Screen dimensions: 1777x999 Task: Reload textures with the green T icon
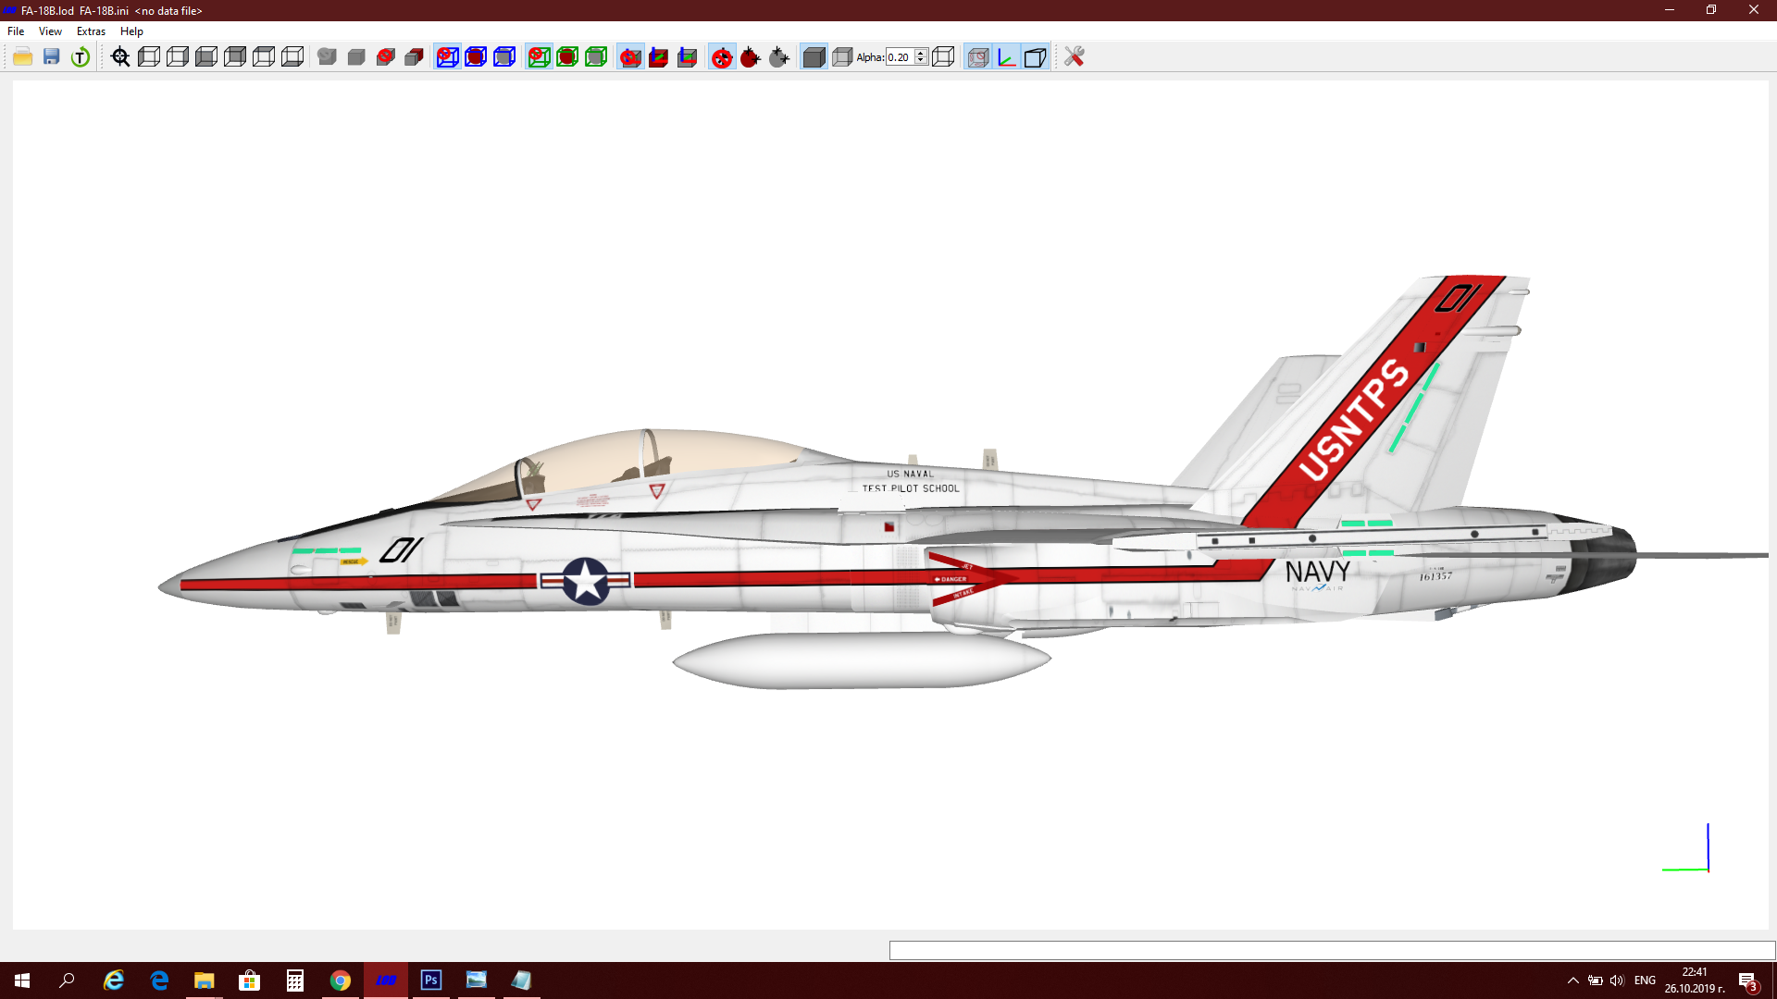81,57
